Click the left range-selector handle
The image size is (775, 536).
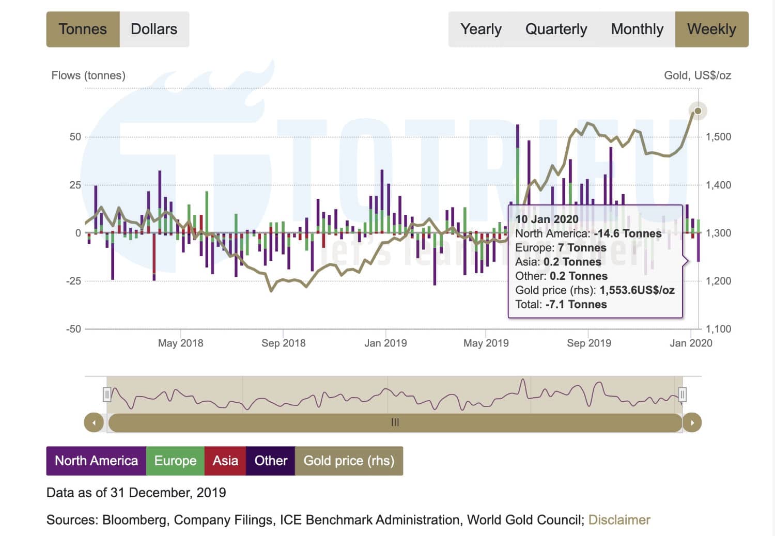pyautogui.click(x=107, y=395)
